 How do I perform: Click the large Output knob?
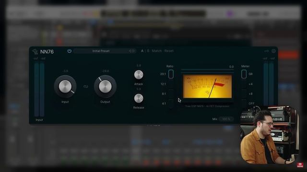105,86
